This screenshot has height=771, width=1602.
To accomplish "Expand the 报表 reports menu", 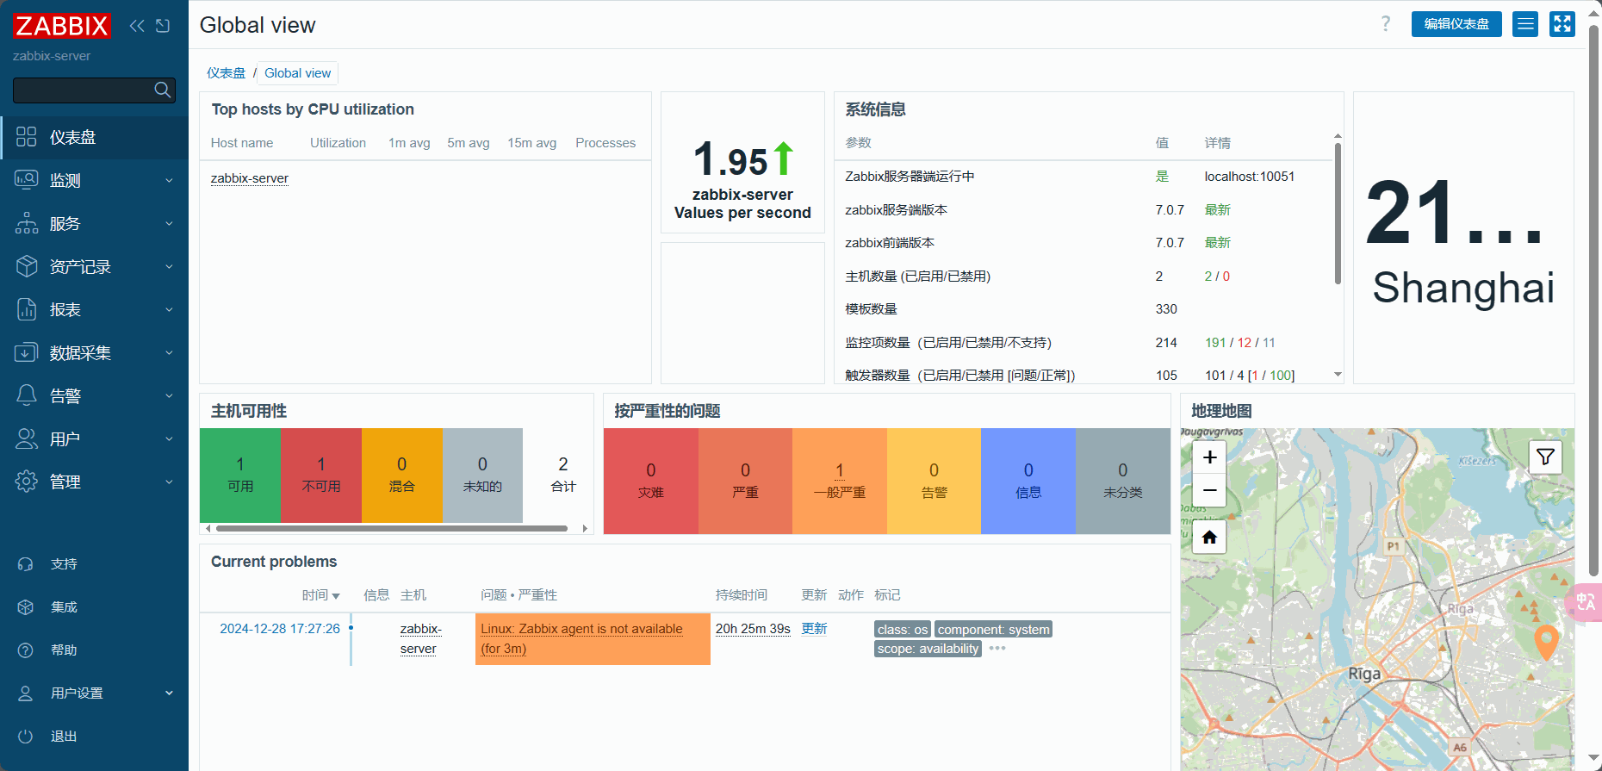I will (94, 309).
